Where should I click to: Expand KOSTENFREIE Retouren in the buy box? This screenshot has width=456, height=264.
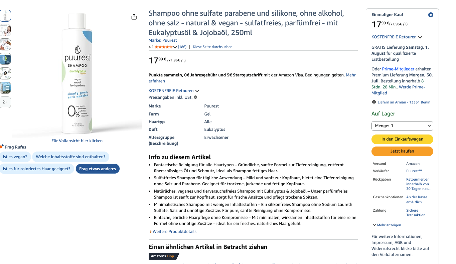[x=397, y=37]
